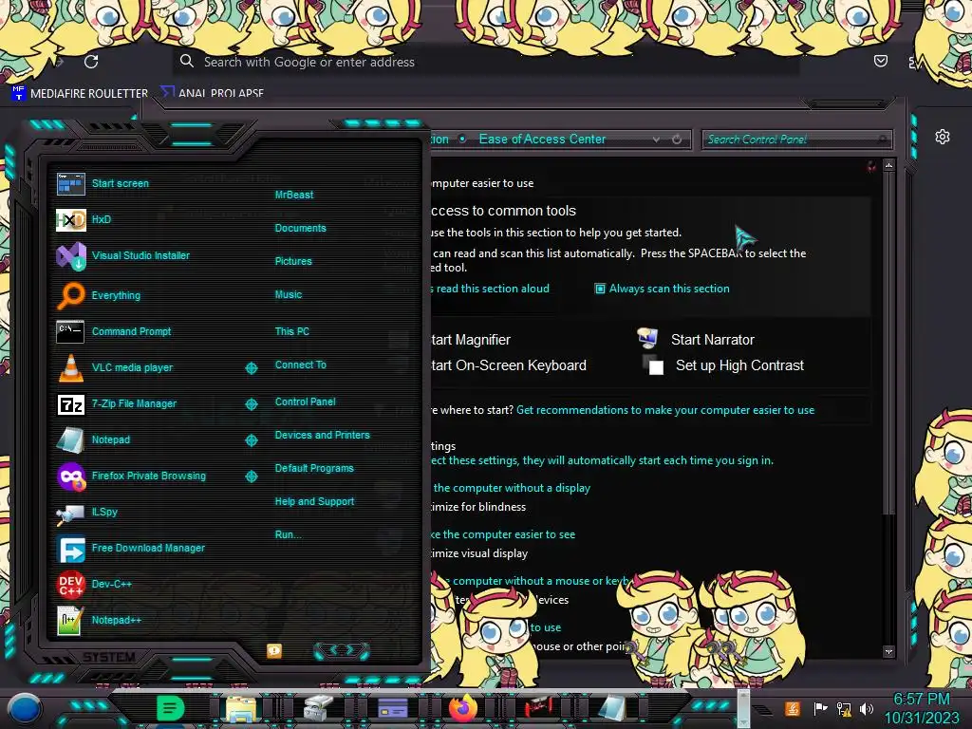Open Music from the start menu
The height and width of the screenshot is (729, 972).
(x=289, y=294)
